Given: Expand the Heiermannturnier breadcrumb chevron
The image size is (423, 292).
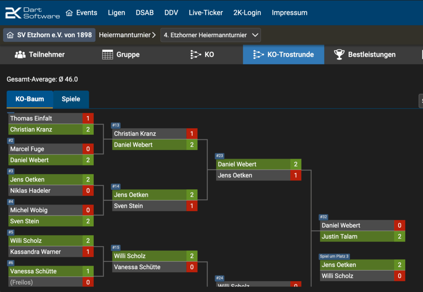Looking at the screenshot, I should pyautogui.click(x=154, y=35).
